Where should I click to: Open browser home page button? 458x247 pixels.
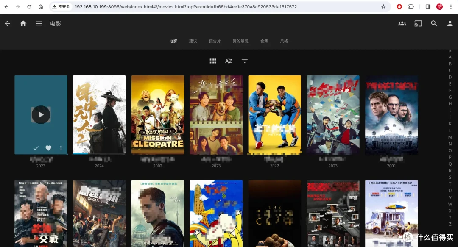pos(41,7)
